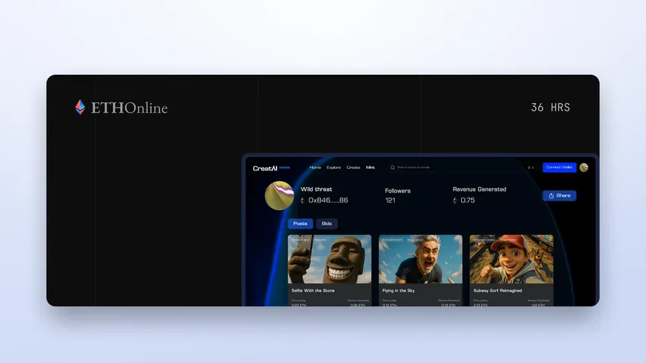Click the Ethereum icon beside wallet address
Screen dimensions: 646x363
click(302, 201)
